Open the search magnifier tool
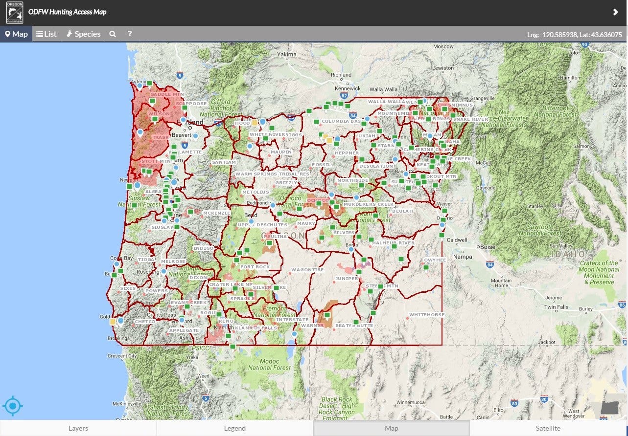Image resolution: width=628 pixels, height=436 pixels. pyautogui.click(x=113, y=34)
